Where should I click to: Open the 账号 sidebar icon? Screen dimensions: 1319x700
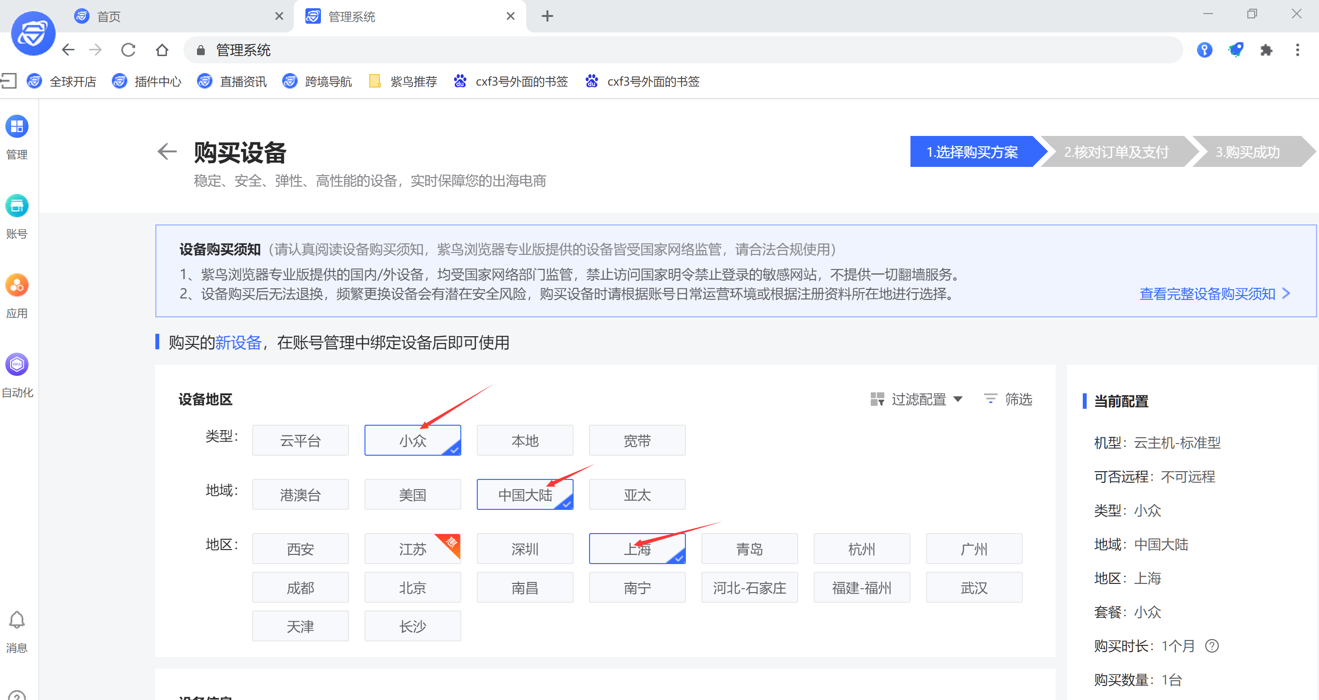click(16, 206)
